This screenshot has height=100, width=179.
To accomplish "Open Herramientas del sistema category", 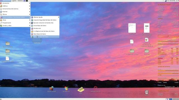I will (x=15, y=9).
